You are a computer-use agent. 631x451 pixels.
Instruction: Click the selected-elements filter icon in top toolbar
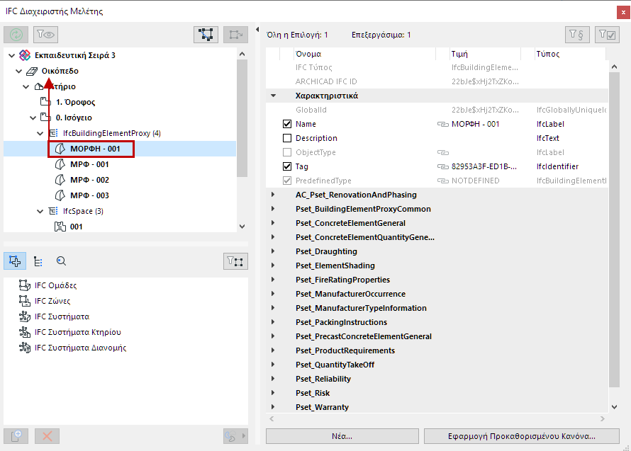point(206,34)
